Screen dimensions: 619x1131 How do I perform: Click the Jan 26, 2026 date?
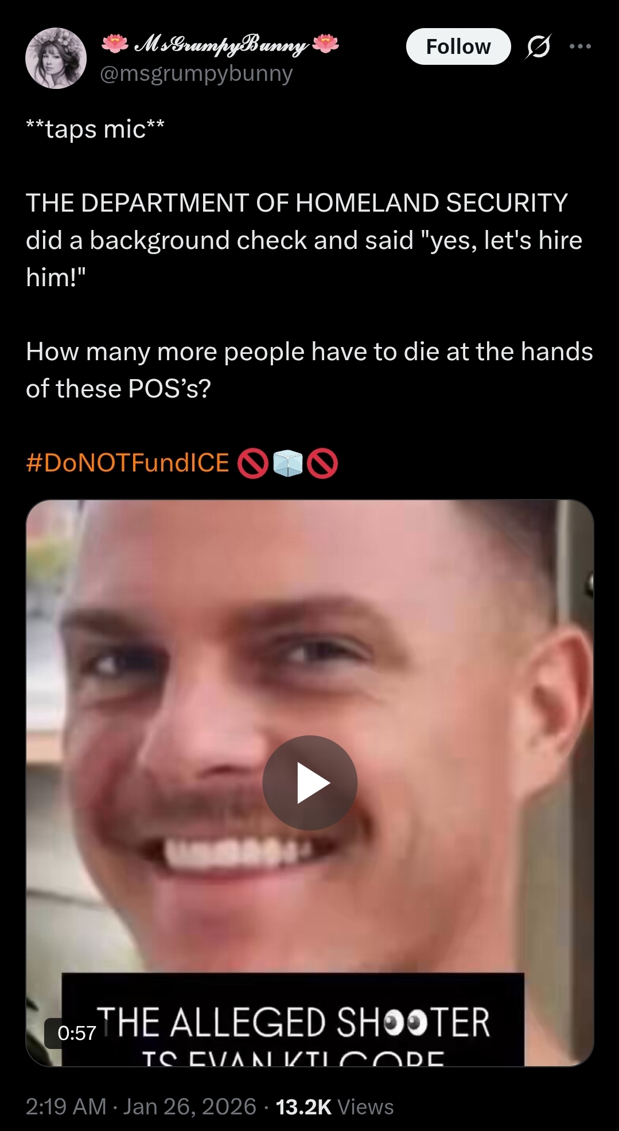(x=190, y=1106)
